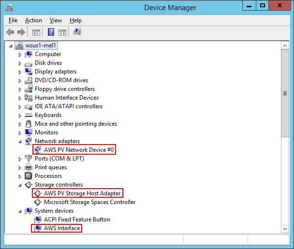
Task: Select the AWS PV Storage Host Adapter icon
Action: (38, 193)
